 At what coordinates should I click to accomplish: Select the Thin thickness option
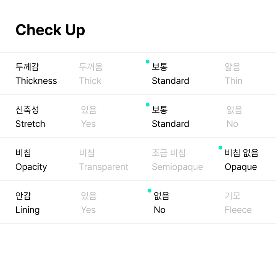pyautogui.click(x=233, y=74)
